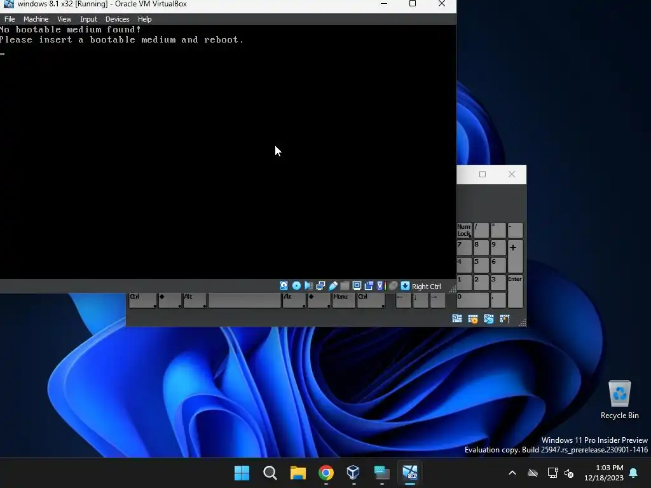Click the numpad 5 key
This screenshot has height=488, width=651.
click(481, 265)
